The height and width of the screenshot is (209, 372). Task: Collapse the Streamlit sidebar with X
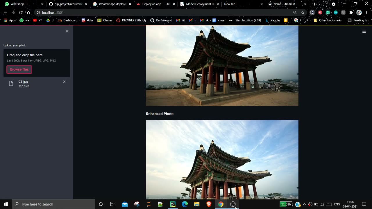pos(67,31)
